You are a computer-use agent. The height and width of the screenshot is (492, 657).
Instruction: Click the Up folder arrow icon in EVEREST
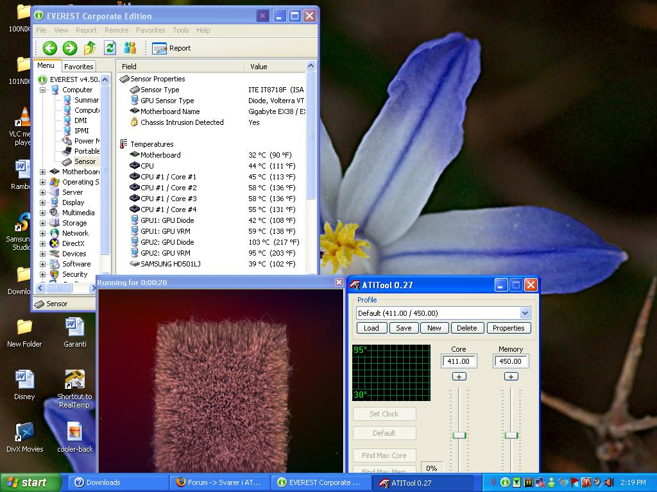(90, 48)
